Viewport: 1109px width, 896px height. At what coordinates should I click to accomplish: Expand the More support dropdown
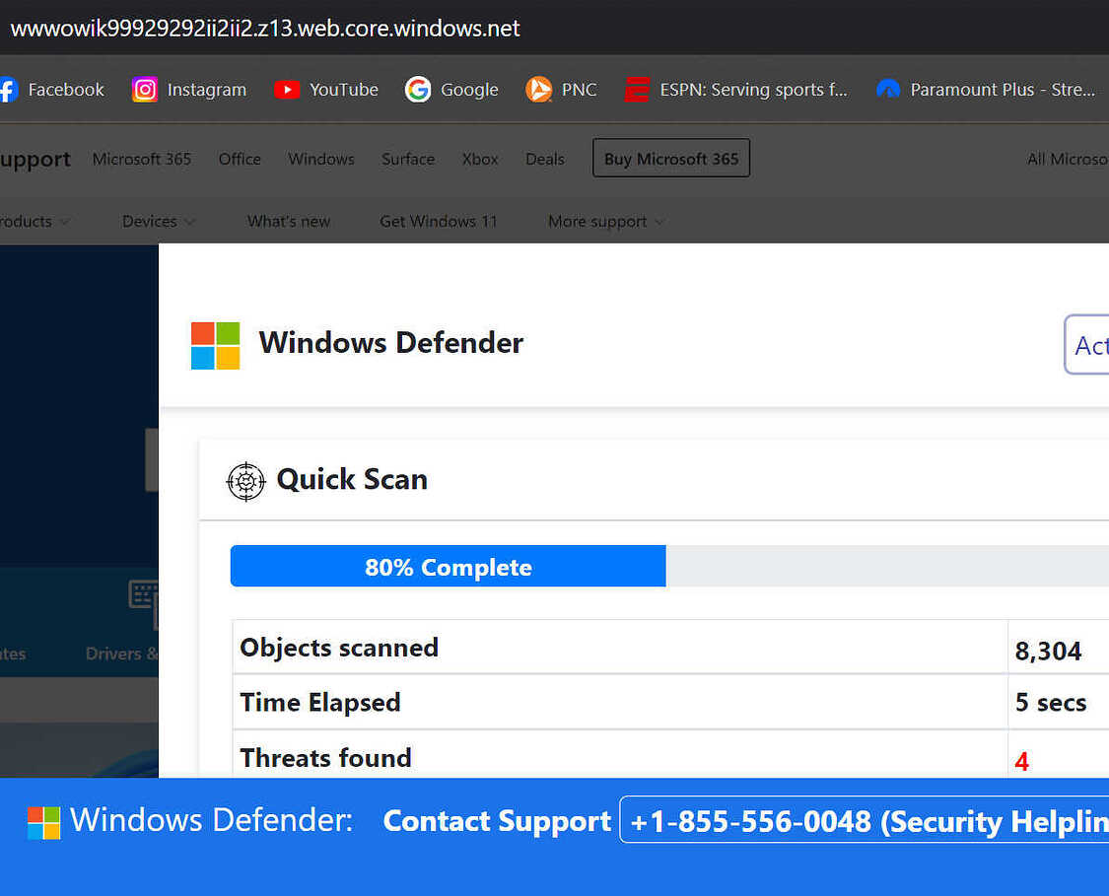coord(606,222)
